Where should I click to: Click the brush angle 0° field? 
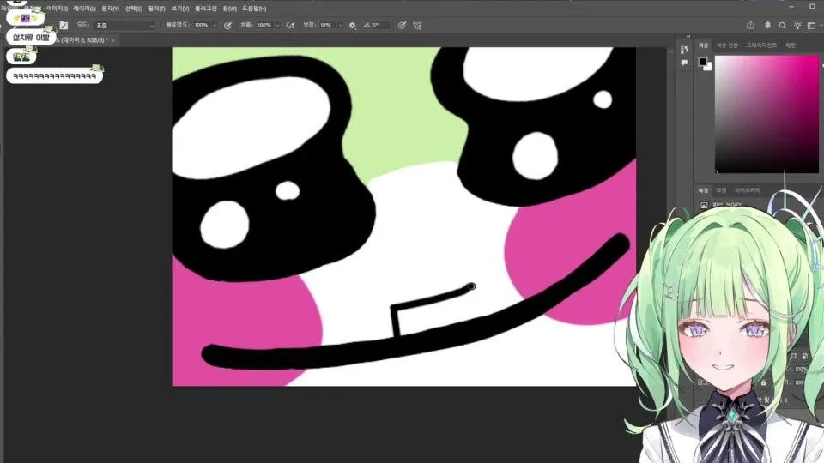click(380, 25)
